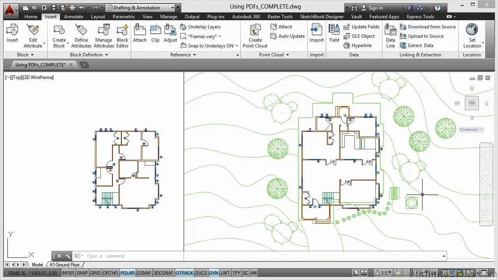Click the TOP face of ViewCube
This screenshot has height=280, width=498.
[472, 103]
